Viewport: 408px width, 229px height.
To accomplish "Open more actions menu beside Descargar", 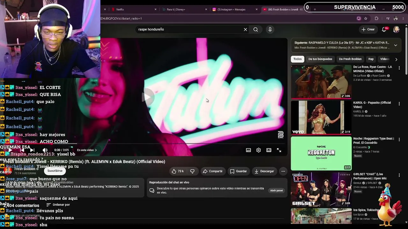I will pyautogui.click(x=283, y=171).
